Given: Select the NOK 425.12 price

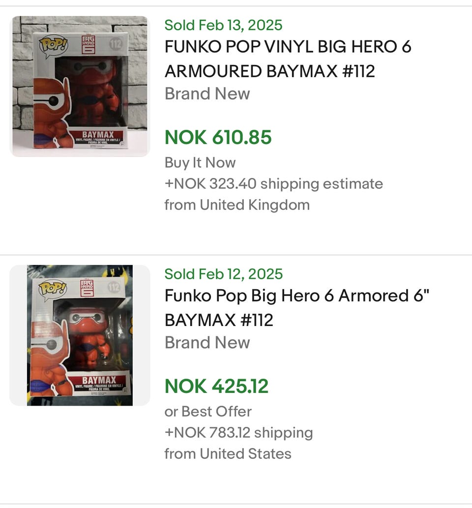Looking at the screenshot, I should (216, 386).
